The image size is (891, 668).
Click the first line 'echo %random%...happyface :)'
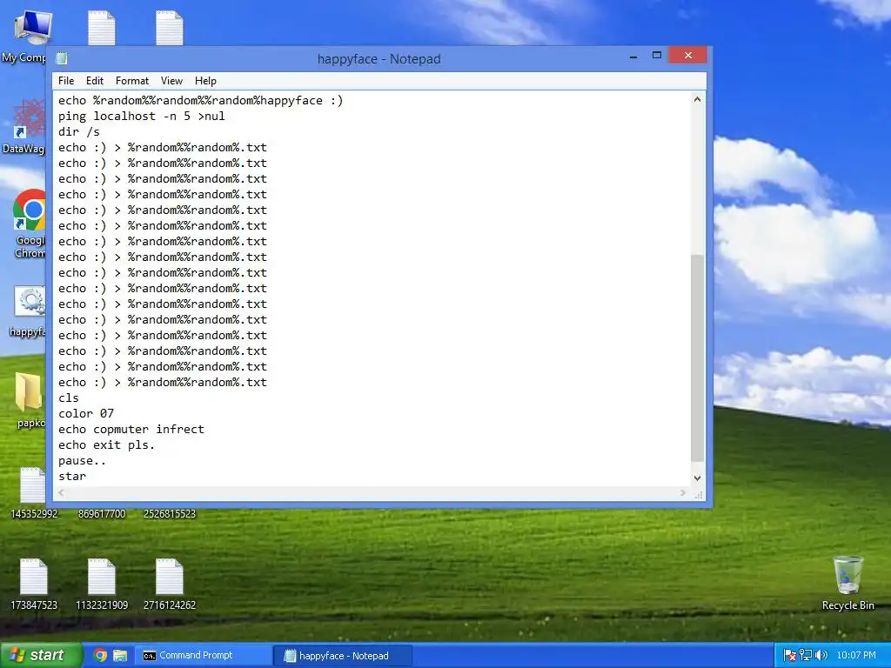(201, 101)
